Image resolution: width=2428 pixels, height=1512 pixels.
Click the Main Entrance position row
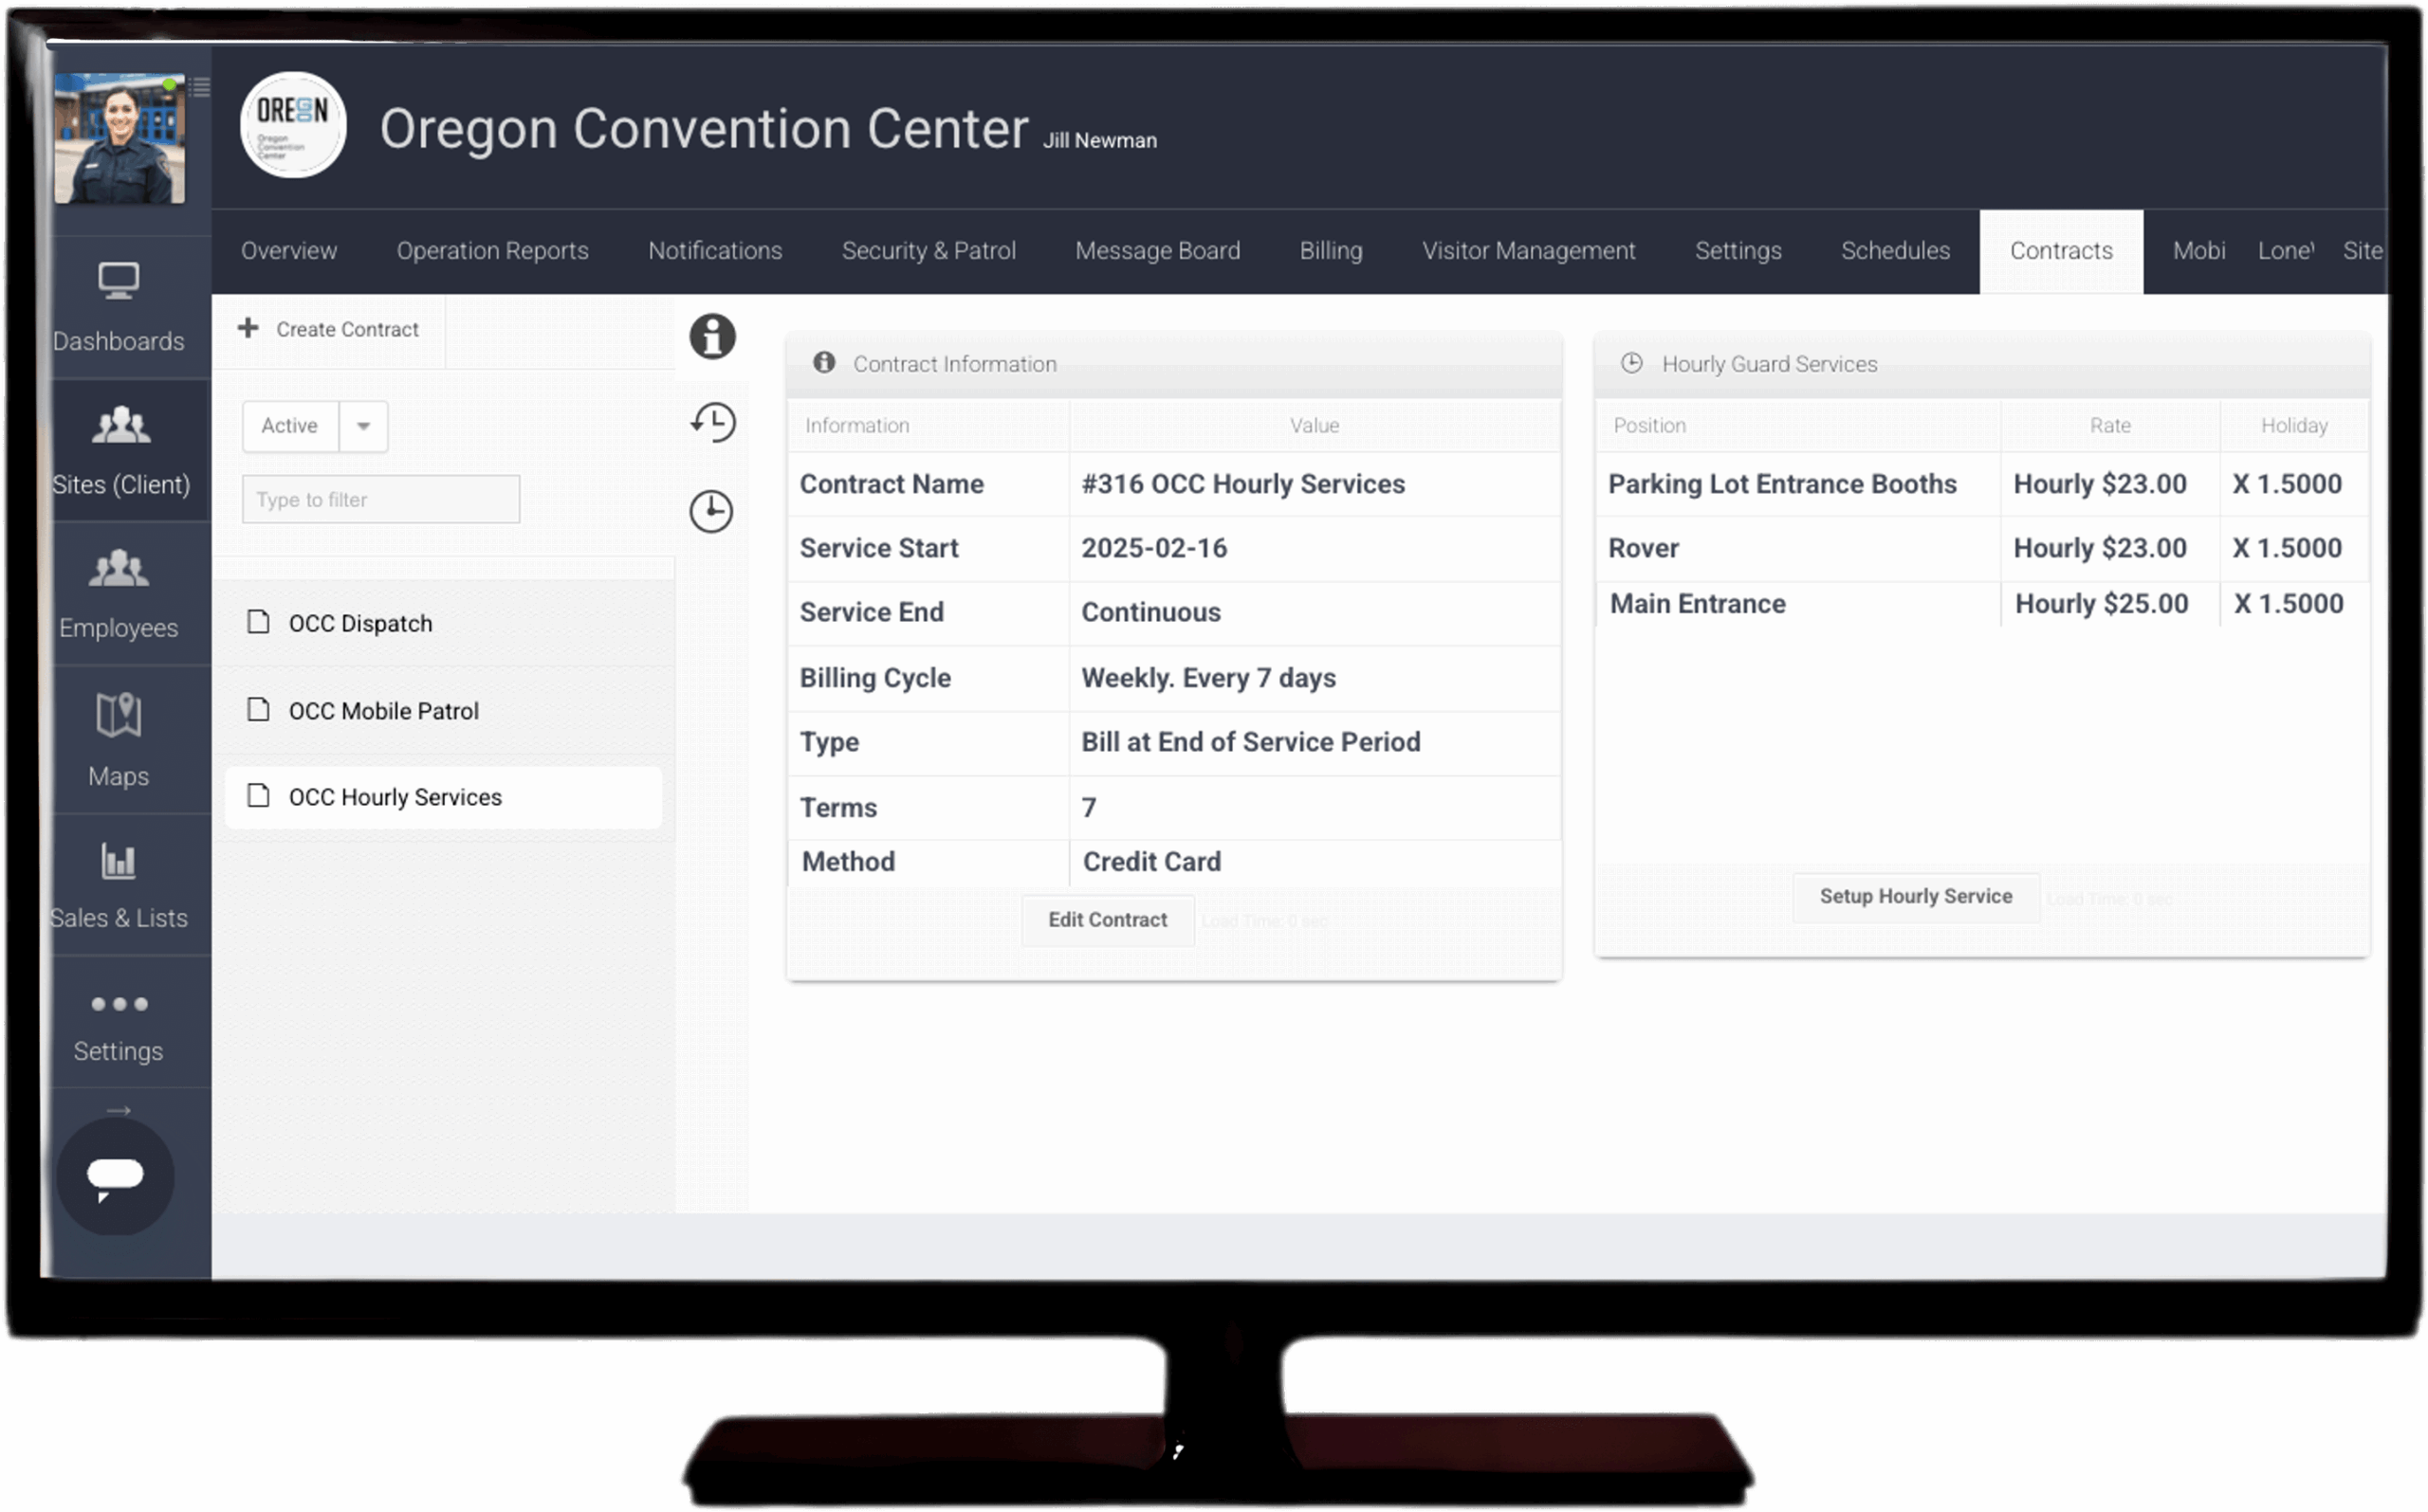[x=1982, y=604]
